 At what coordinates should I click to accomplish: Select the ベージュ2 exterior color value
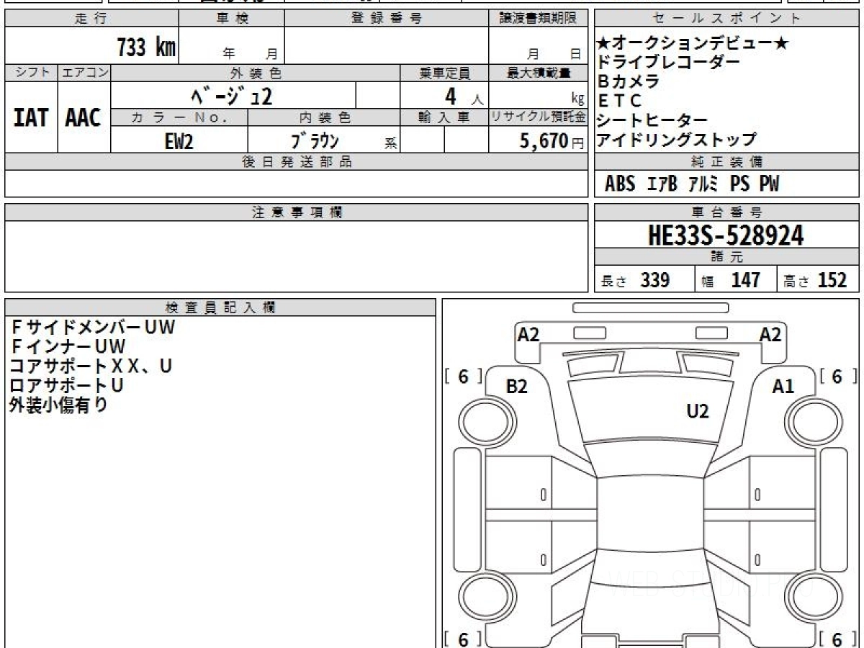point(233,95)
